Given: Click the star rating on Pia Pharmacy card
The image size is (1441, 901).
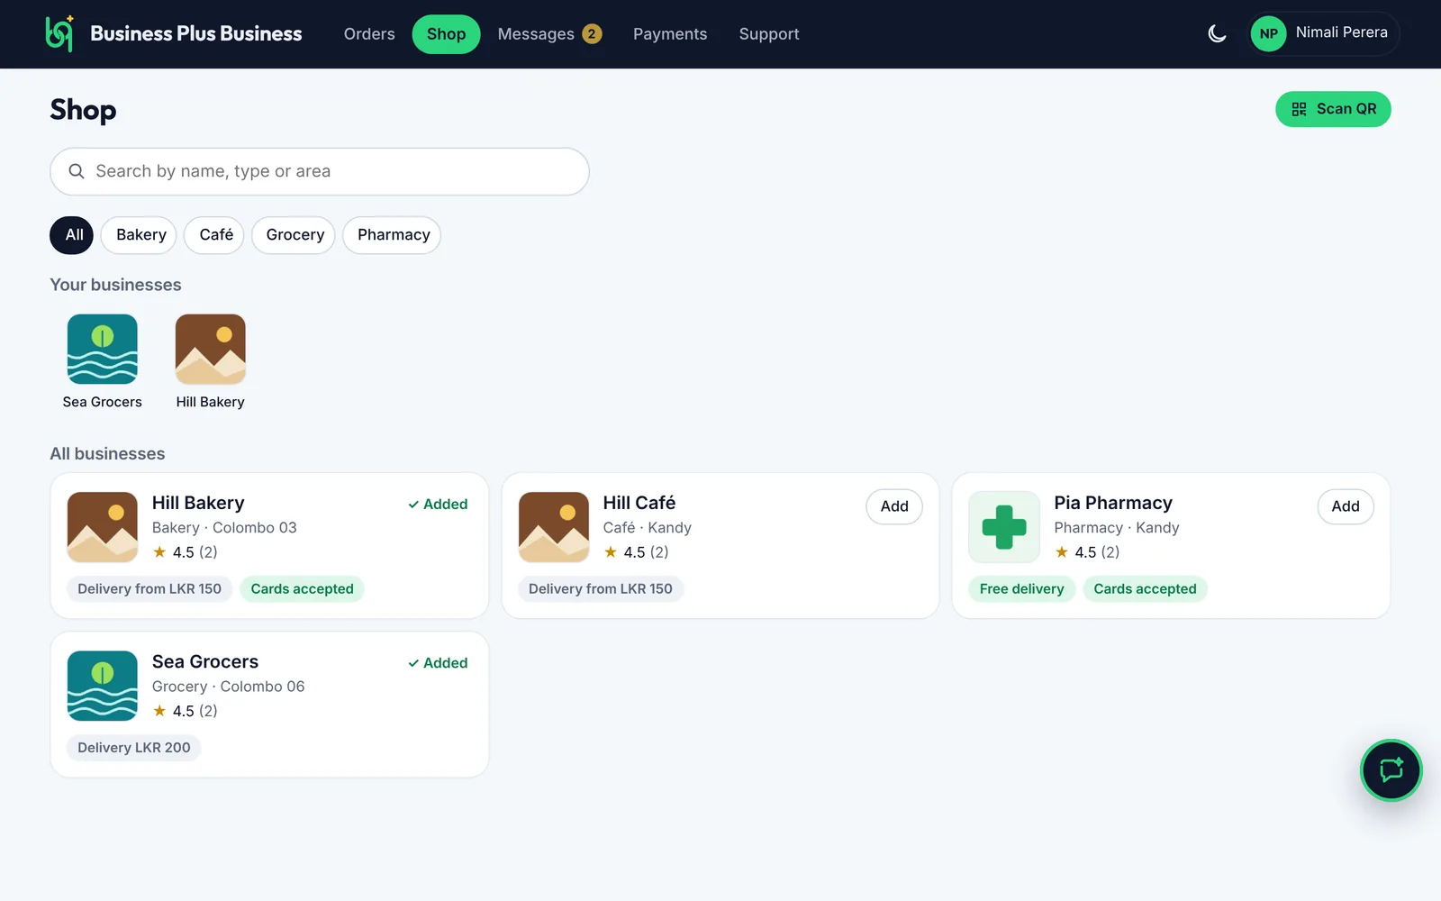Looking at the screenshot, I should coord(1087,552).
